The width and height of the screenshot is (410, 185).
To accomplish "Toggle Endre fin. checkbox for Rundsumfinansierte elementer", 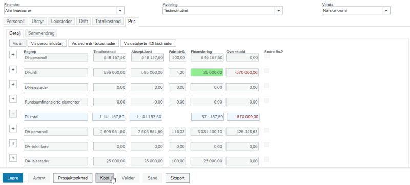I will point(266,100).
